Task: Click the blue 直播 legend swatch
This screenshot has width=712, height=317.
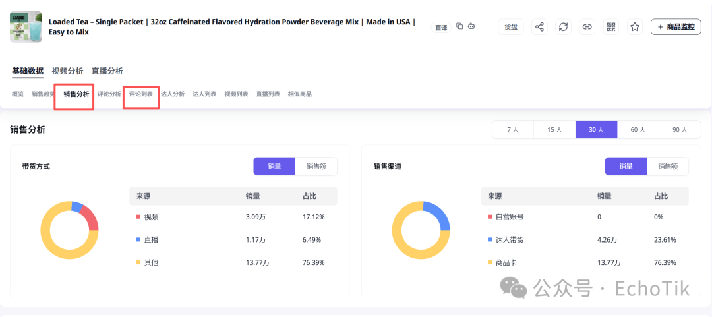Action: [138, 240]
